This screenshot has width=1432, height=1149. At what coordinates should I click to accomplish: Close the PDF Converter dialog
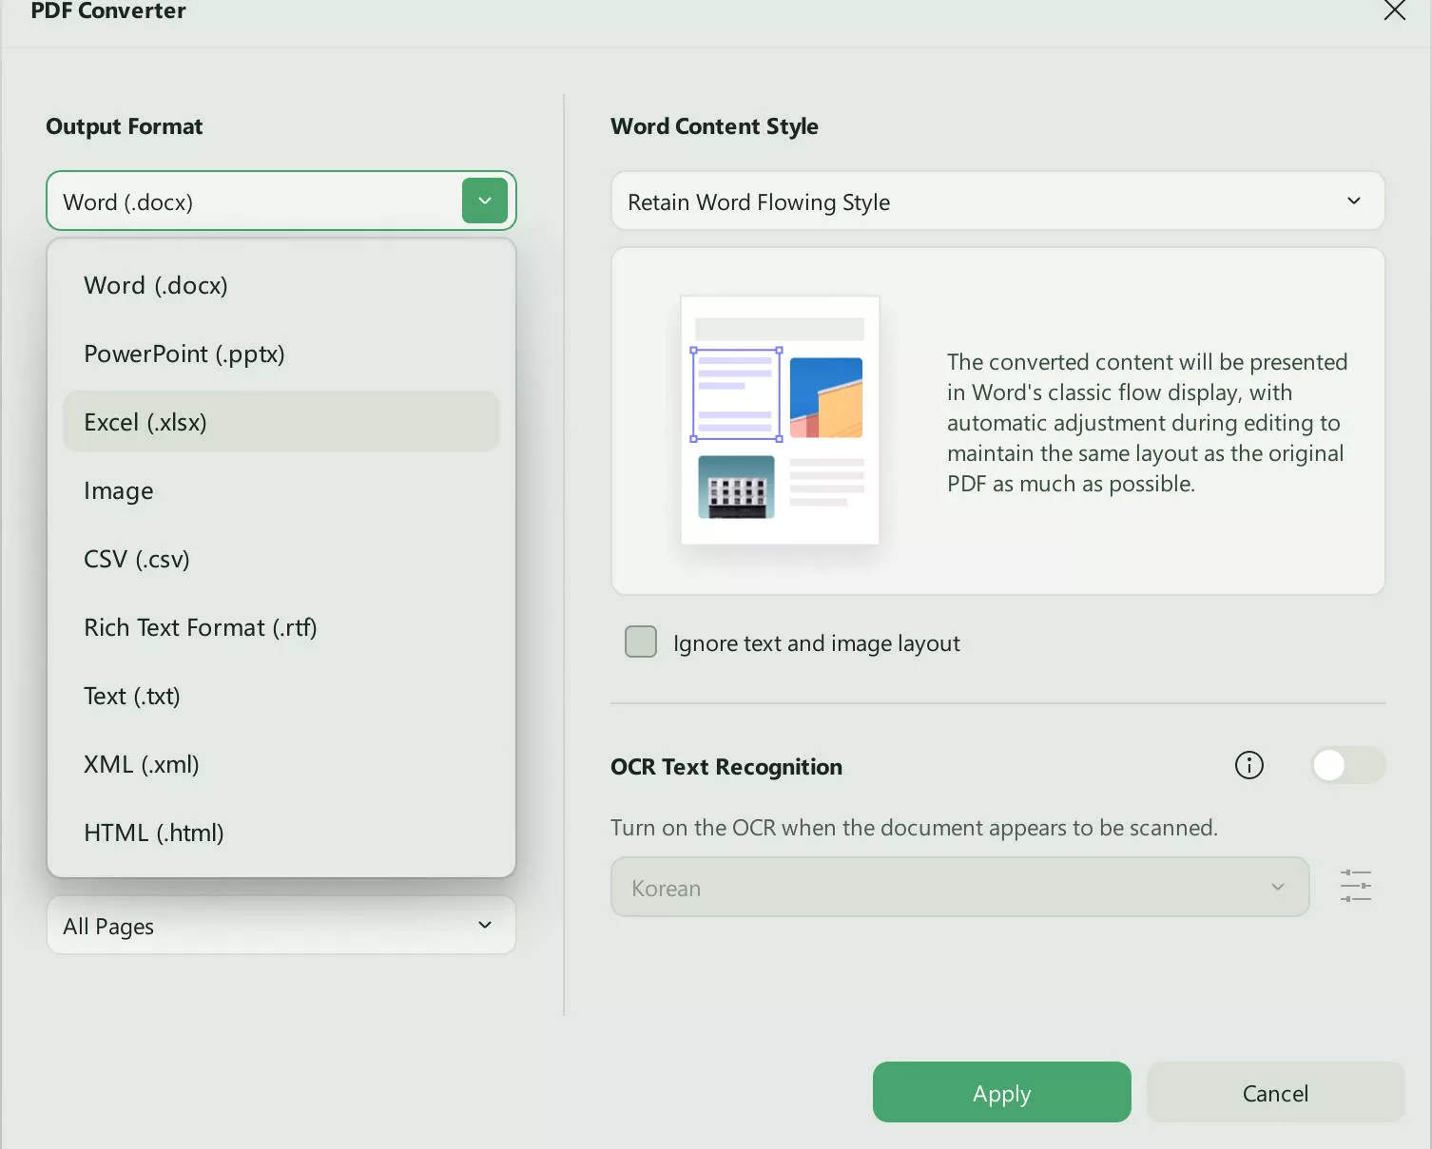[1394, 11]
